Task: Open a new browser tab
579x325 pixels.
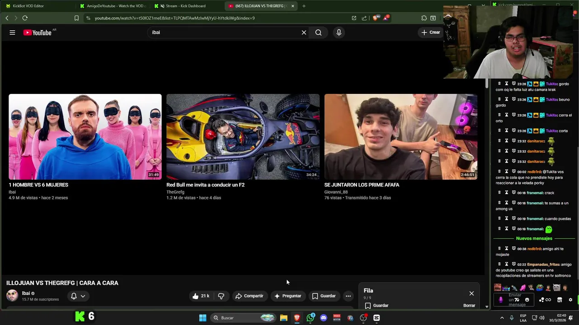Action: [x=304, y=6]
